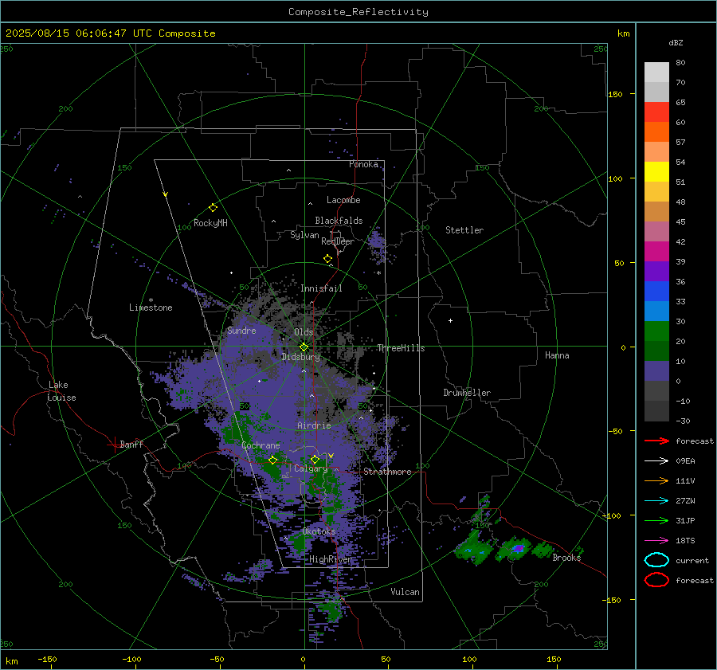Click the bright green 20-30 dBZ swatch
The image size is (717, 670).
656,331
